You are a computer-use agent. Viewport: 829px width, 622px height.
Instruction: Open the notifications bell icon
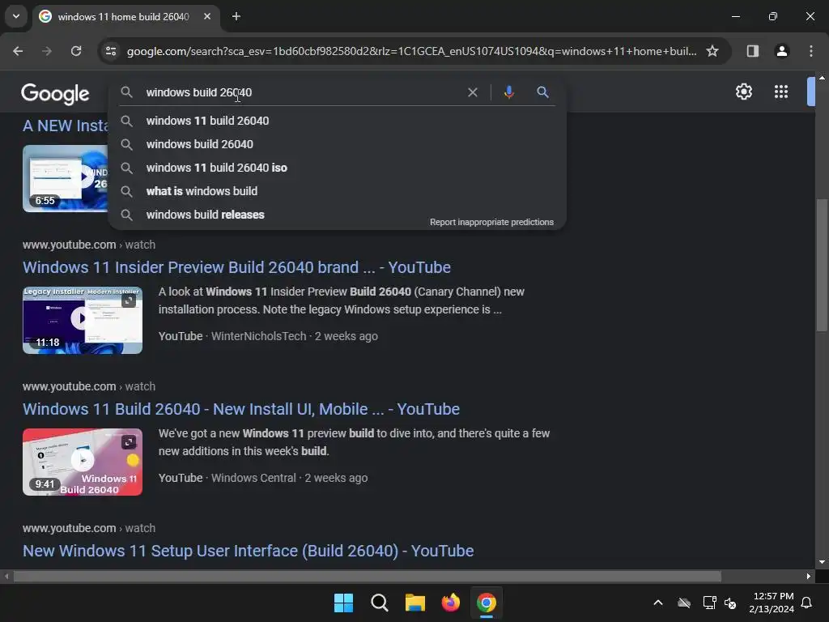[x=807, y=603]
